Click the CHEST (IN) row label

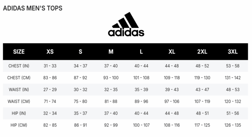[x=19, y=66]
